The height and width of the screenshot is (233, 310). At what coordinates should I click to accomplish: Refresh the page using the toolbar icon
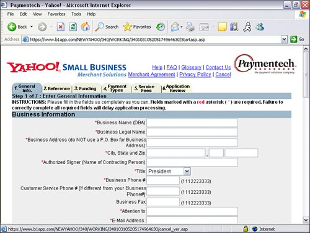click(73, 27)
